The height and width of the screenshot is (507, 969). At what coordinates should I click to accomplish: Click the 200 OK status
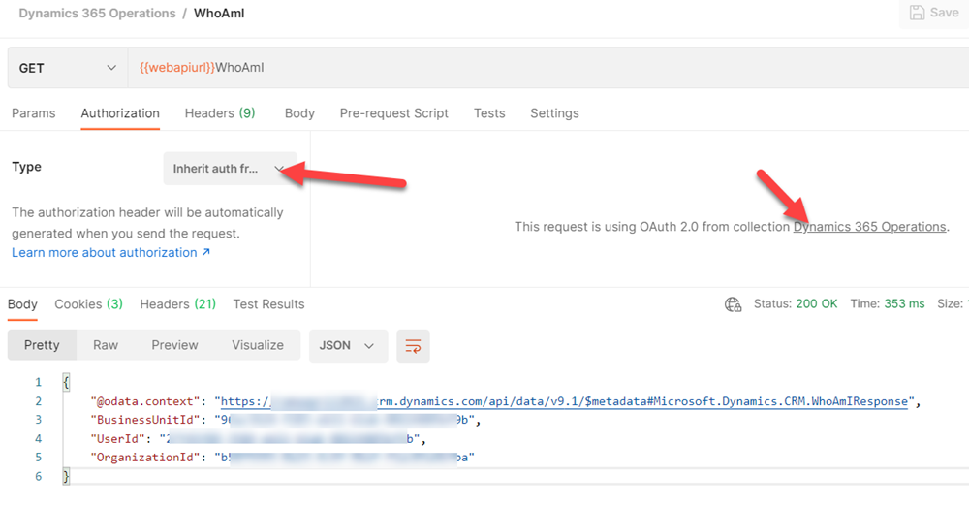[816, 303]
